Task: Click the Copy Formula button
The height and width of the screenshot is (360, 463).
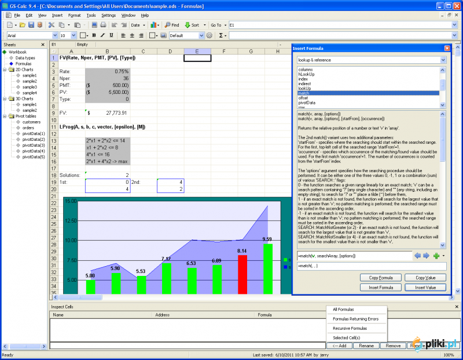Action: pyautogui.click(x=381, y=278)
